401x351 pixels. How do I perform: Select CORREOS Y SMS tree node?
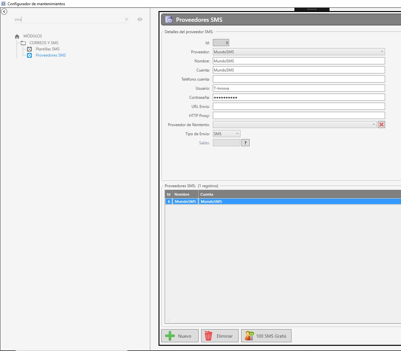44,43
